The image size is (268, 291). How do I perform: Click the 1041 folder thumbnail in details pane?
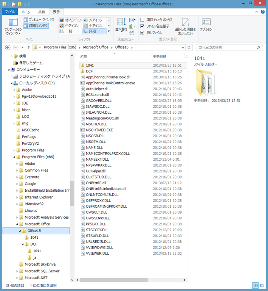pyautogui.click(x=206, y=82)
